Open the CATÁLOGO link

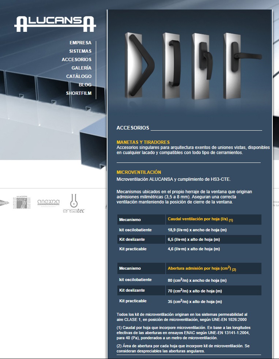[x=79, y=76]
